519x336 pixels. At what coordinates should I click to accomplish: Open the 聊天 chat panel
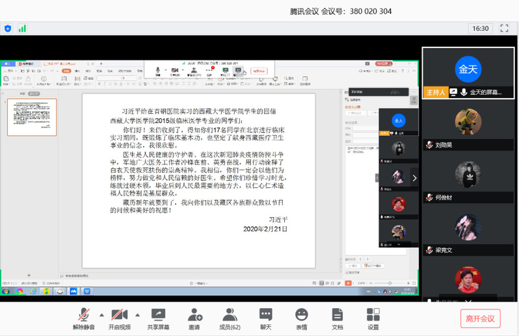[265, 318]
